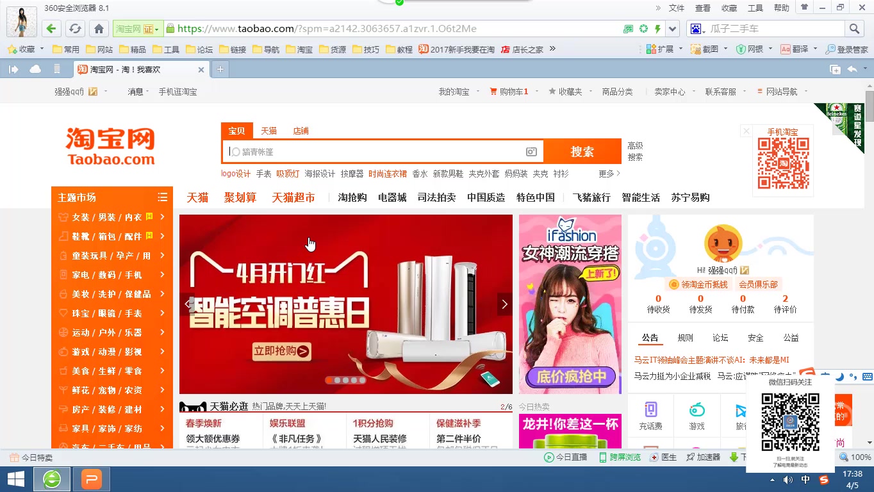
Task: Expand the 卖家中心 dropdown
Action: (693, 92)
